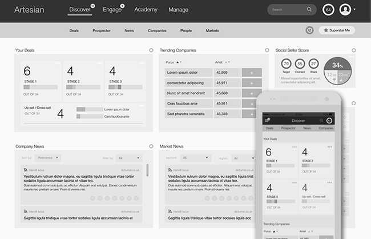Screen dimensions: 371x239
Task: Click the search magnifier icon in header
Action: (x=309, y=10)
